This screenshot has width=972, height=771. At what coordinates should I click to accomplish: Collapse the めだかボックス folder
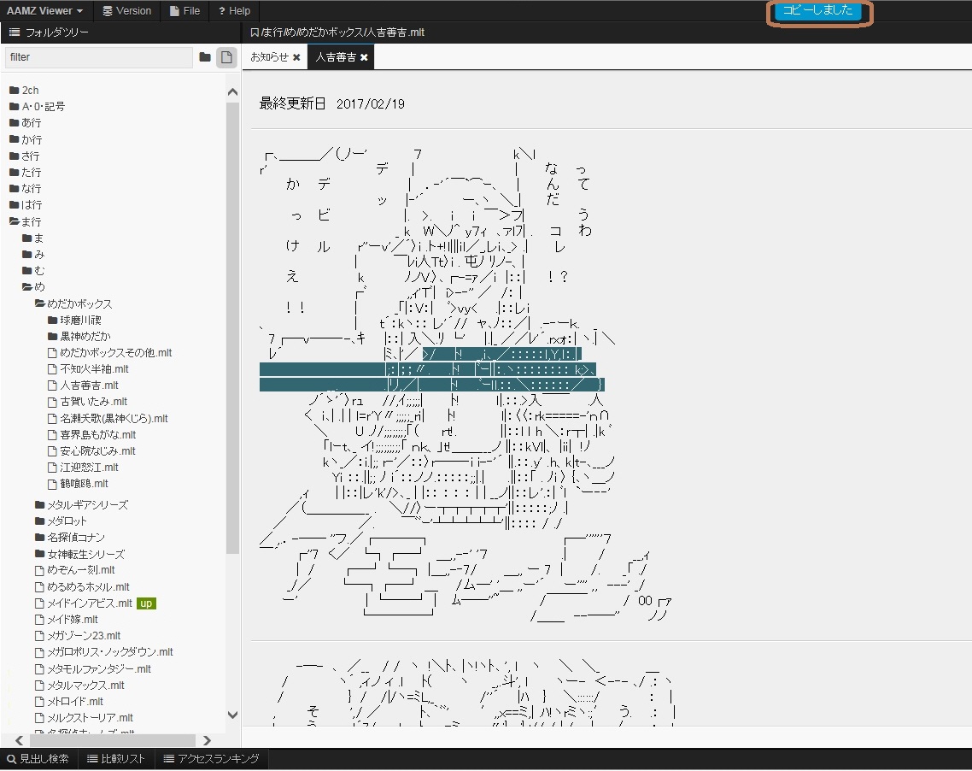pos(79,303)
